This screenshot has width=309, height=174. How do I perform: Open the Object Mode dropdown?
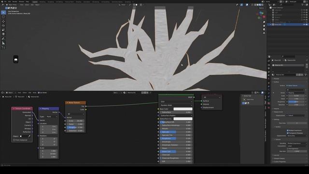tap(12, 5)
